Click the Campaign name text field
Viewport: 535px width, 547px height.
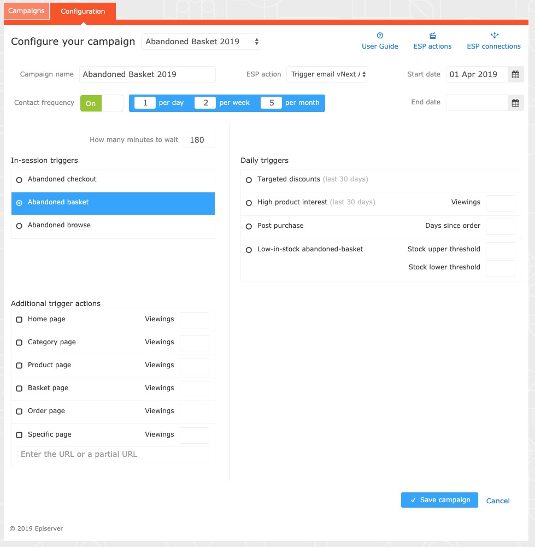click(147, 74)
